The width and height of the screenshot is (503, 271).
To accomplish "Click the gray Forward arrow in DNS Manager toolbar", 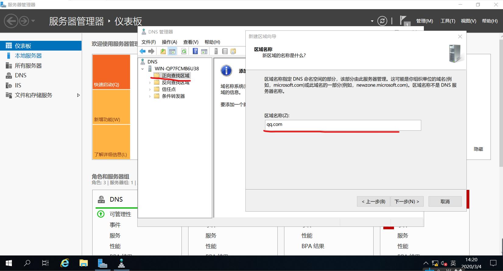I will coord(151,51).
